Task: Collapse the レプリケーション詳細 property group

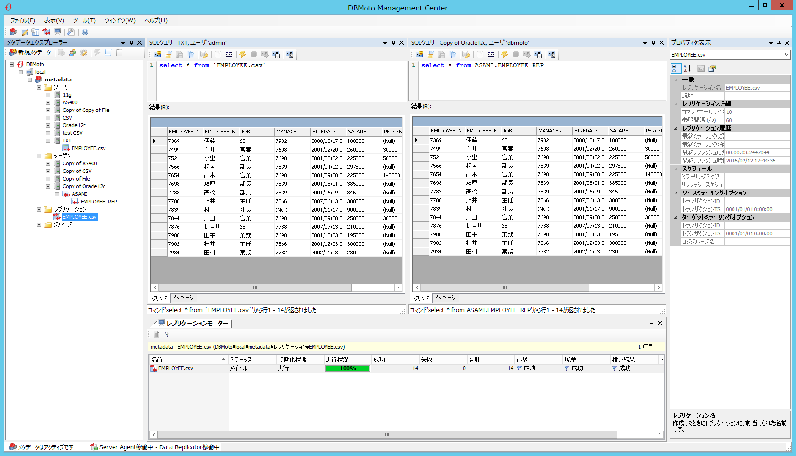Action: coord(676,104)
